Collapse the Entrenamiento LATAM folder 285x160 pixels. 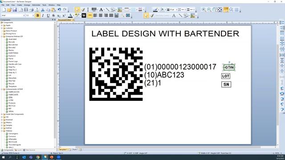pos(2,89)
